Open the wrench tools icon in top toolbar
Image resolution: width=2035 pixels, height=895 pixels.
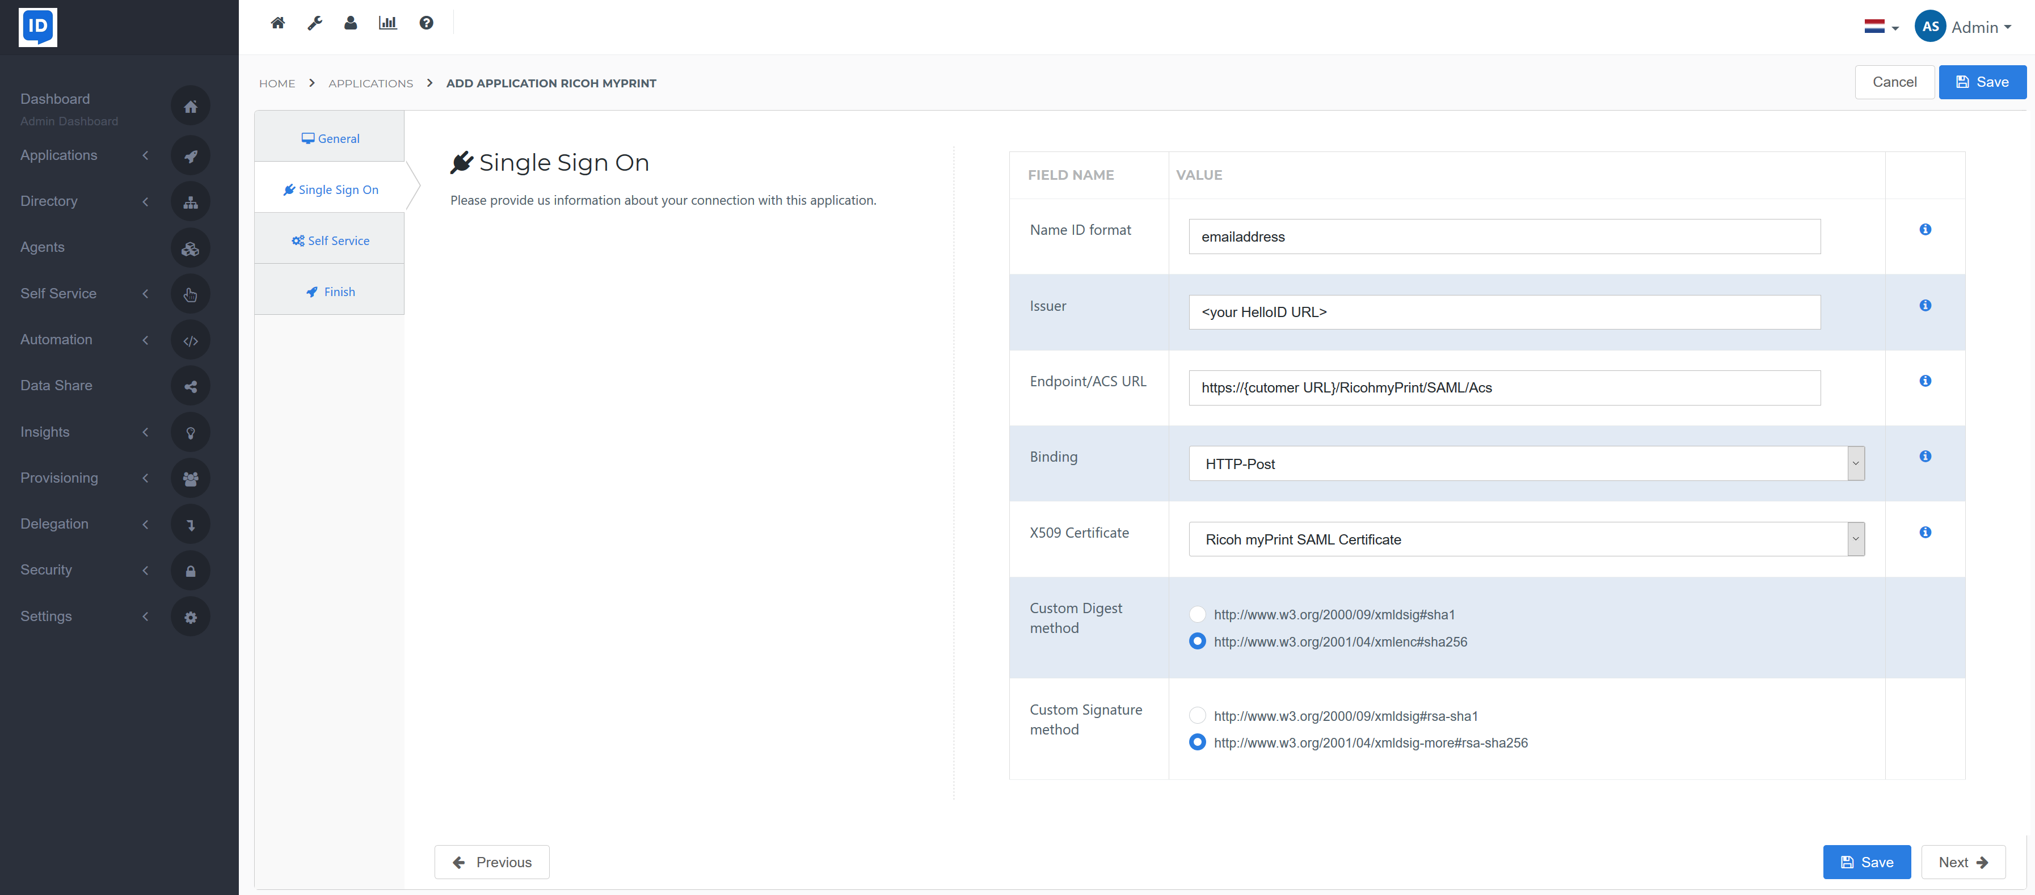(x=314, y=23)
